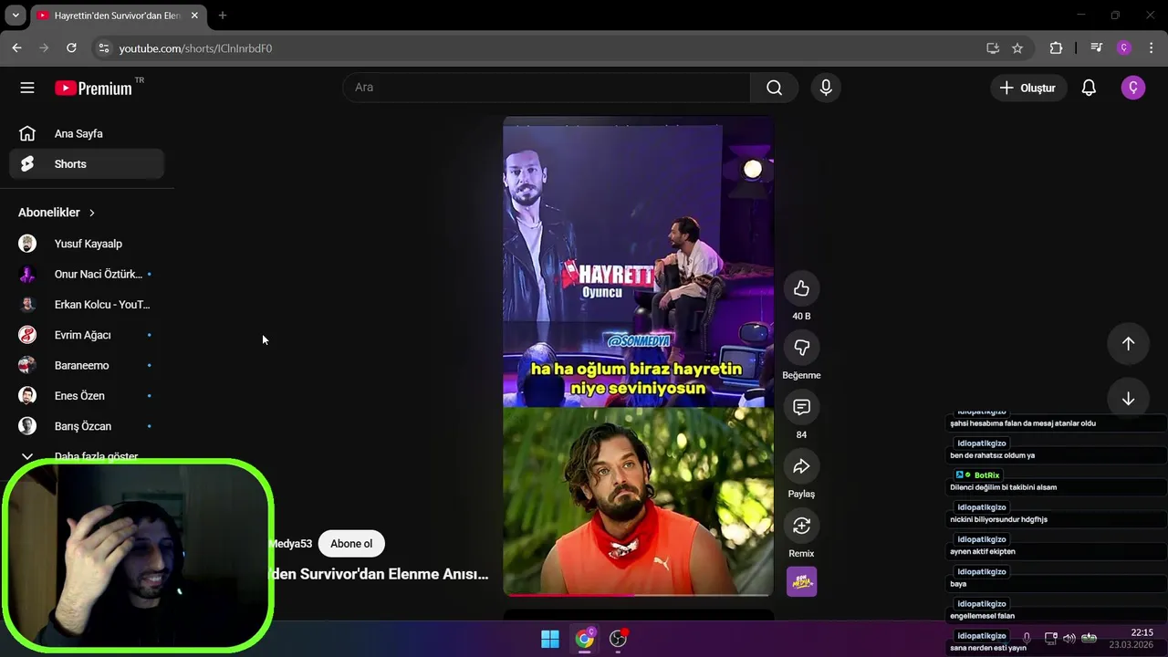Open the Short's sound source thumbnail
Viewport: 1168px width, 657px height.
[801, 581]
